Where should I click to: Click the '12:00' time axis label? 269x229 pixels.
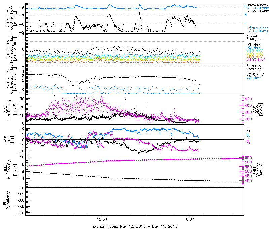pos(102,219)
